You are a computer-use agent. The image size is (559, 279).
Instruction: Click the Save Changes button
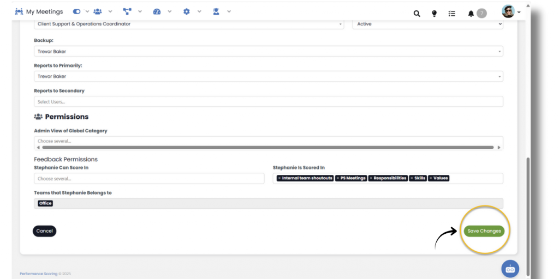(x=484, y=231)
